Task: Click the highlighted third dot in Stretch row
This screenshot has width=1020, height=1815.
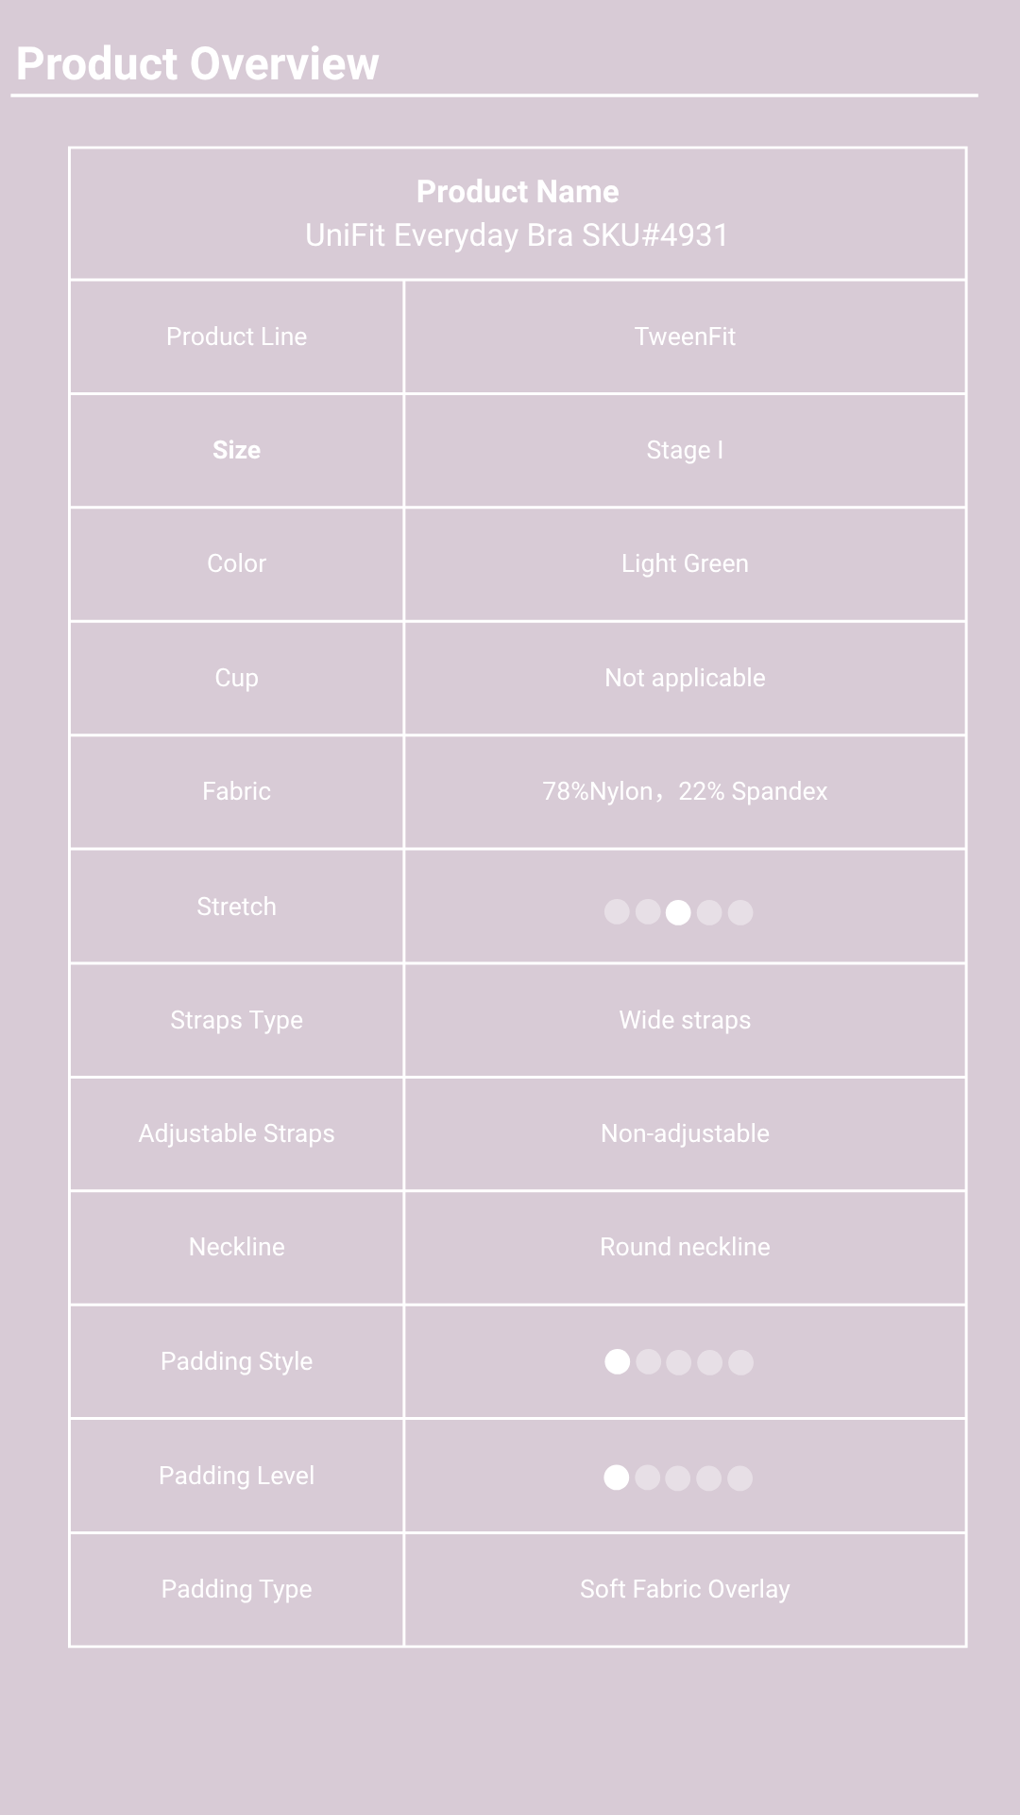Action: click(678, 912)
